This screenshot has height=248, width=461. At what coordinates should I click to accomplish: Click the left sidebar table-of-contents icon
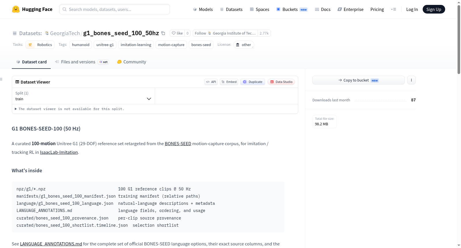coord(1,79)
